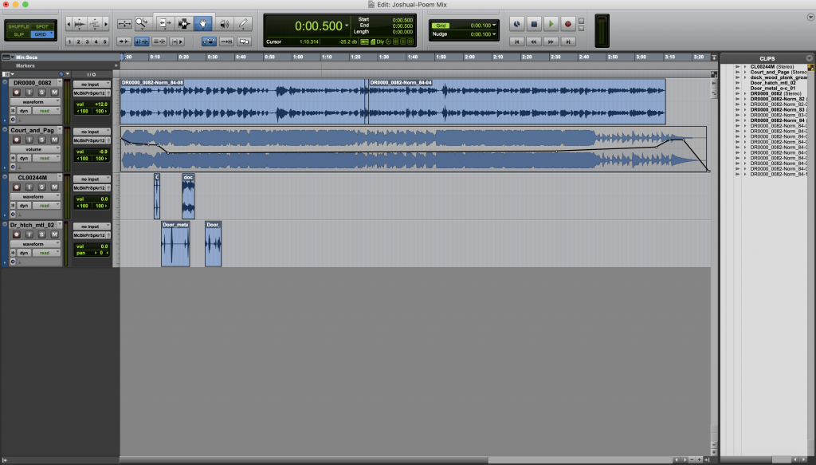Enable Shuffle edit mode

(18, 26)
